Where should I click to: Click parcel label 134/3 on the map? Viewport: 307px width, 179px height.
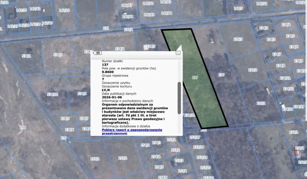click(271, 40)
